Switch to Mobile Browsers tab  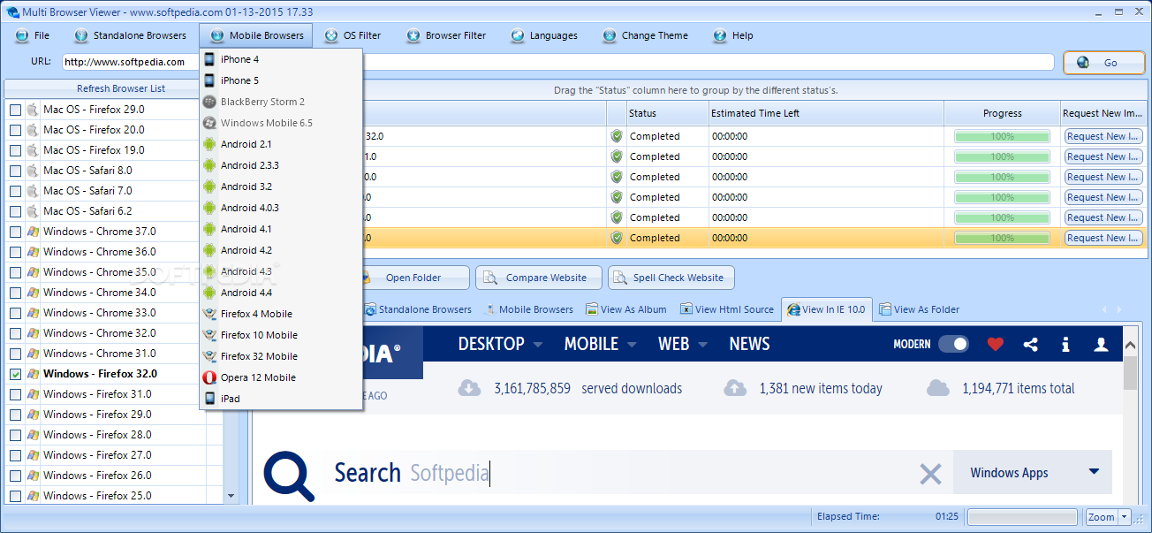(528, 309)
